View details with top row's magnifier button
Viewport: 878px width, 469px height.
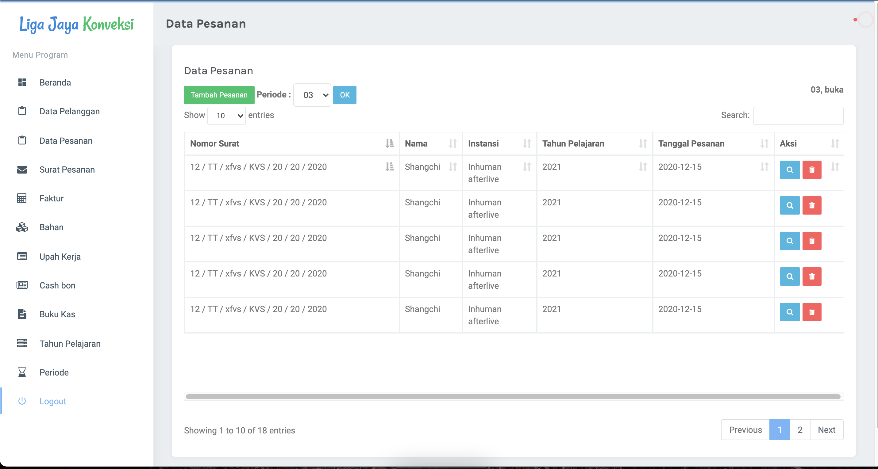tap(790, 170)
